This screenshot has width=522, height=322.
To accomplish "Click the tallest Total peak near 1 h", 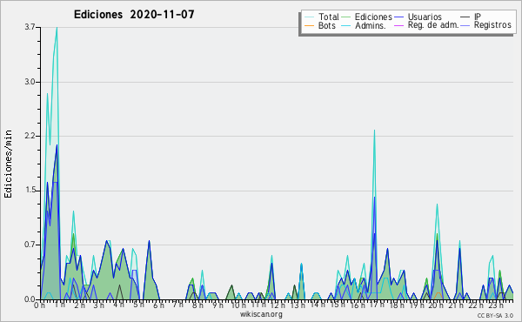I will (57, 28).
